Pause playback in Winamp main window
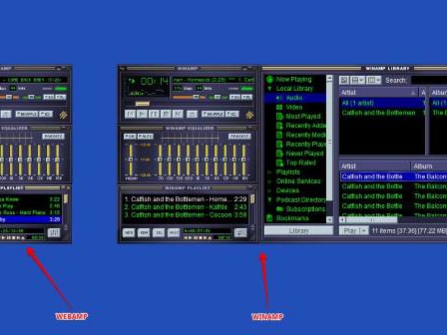 tap(154, 114)
